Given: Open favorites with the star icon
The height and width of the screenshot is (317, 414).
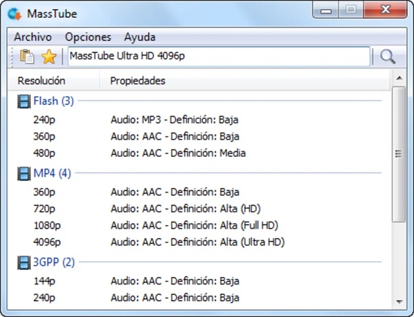Looking at the screenshot, I should click(x=49, y=57).
